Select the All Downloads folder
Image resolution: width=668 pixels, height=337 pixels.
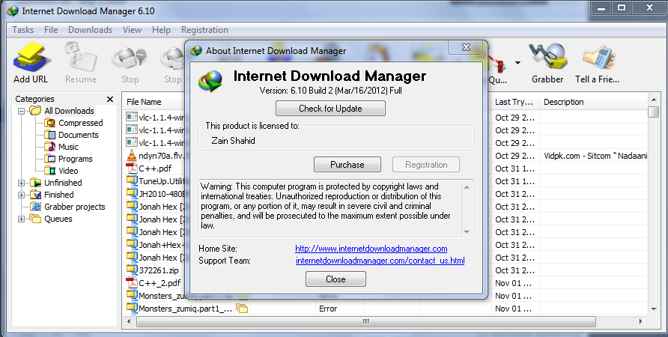(62, 111)
